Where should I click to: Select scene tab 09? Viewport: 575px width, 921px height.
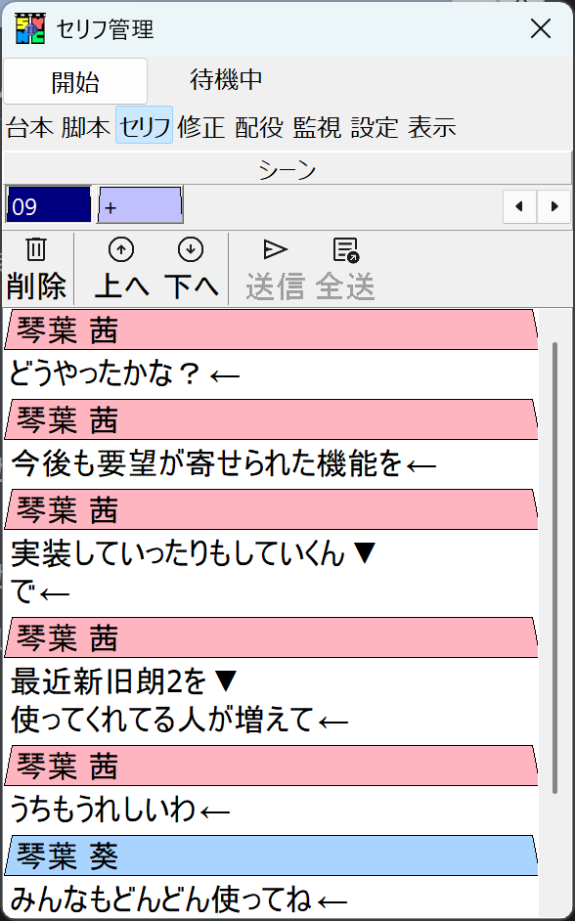pos(49,205)
